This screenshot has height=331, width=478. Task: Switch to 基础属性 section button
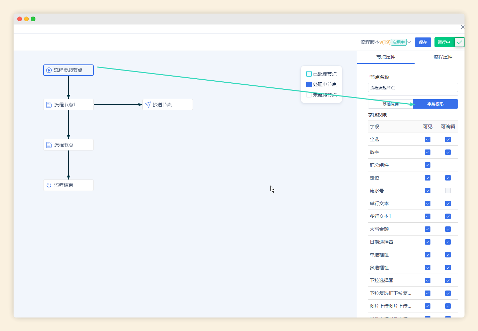coord(390,104)
